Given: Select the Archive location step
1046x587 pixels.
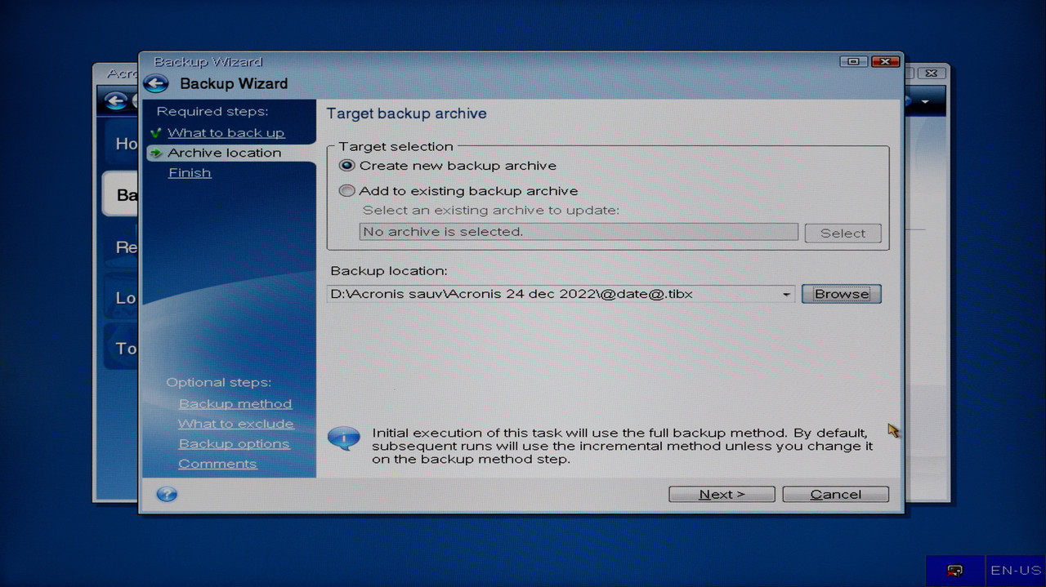Looking at the screenshot, I should tap(225, 153).
